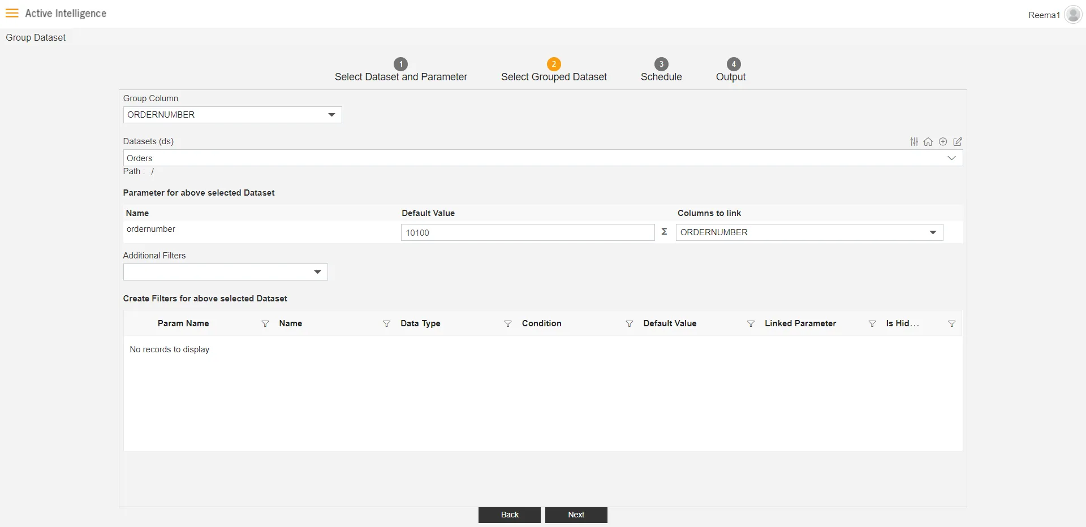Open filter icon on Condition column
This screenshot has width=1086, height=527.
(x=629, y=324)
